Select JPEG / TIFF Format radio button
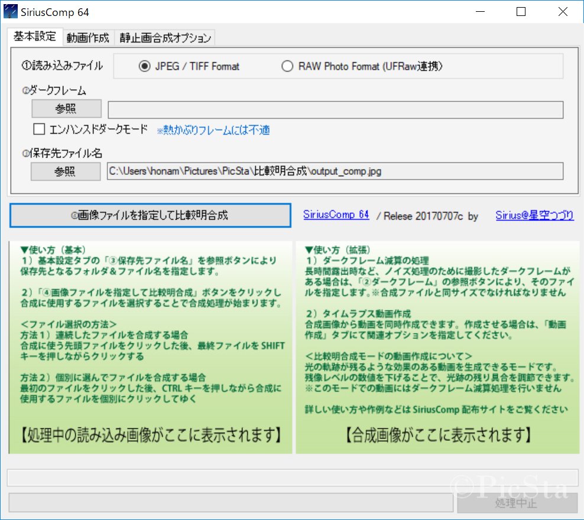Viewport: 584px width, 520px height. (144, 66)
